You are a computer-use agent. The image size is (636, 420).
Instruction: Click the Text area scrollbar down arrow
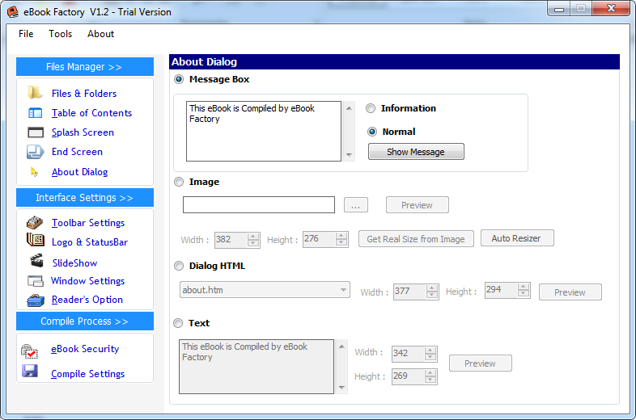tap(342, 388)
